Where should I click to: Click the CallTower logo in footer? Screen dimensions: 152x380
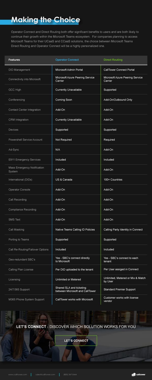tap(139, 374)
